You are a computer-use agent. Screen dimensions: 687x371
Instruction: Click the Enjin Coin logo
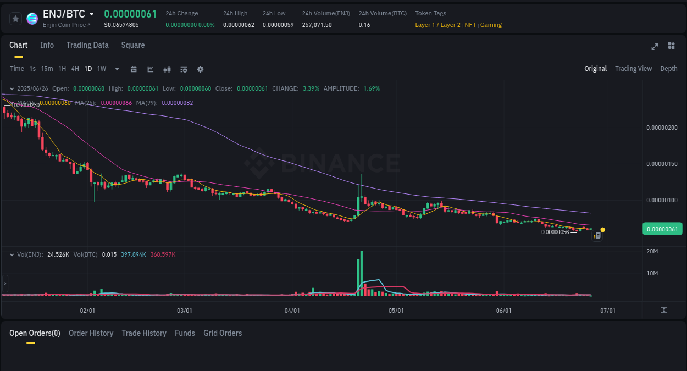pos(32,18)
